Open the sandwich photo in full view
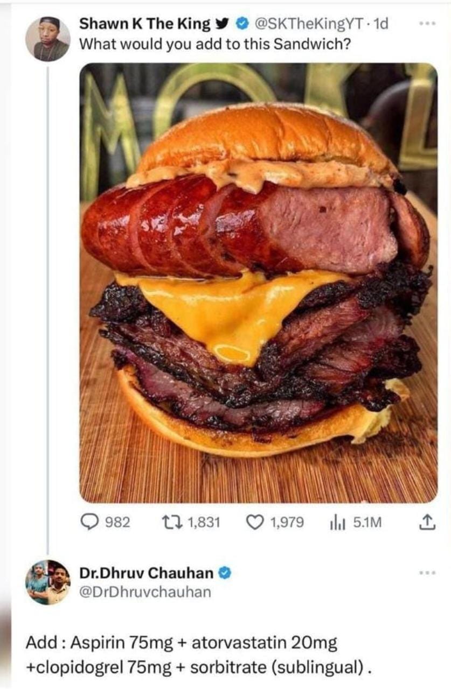Viewport: 451px width, 689px height. pos(258,283)
